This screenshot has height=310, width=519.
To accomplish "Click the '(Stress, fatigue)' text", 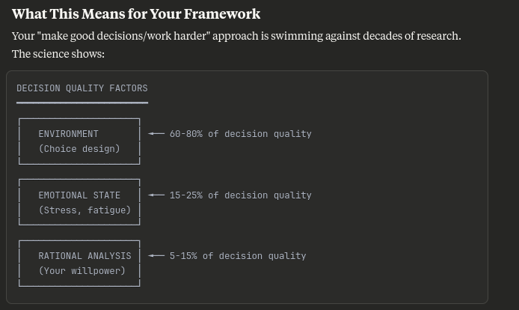I will coord(85,210).
